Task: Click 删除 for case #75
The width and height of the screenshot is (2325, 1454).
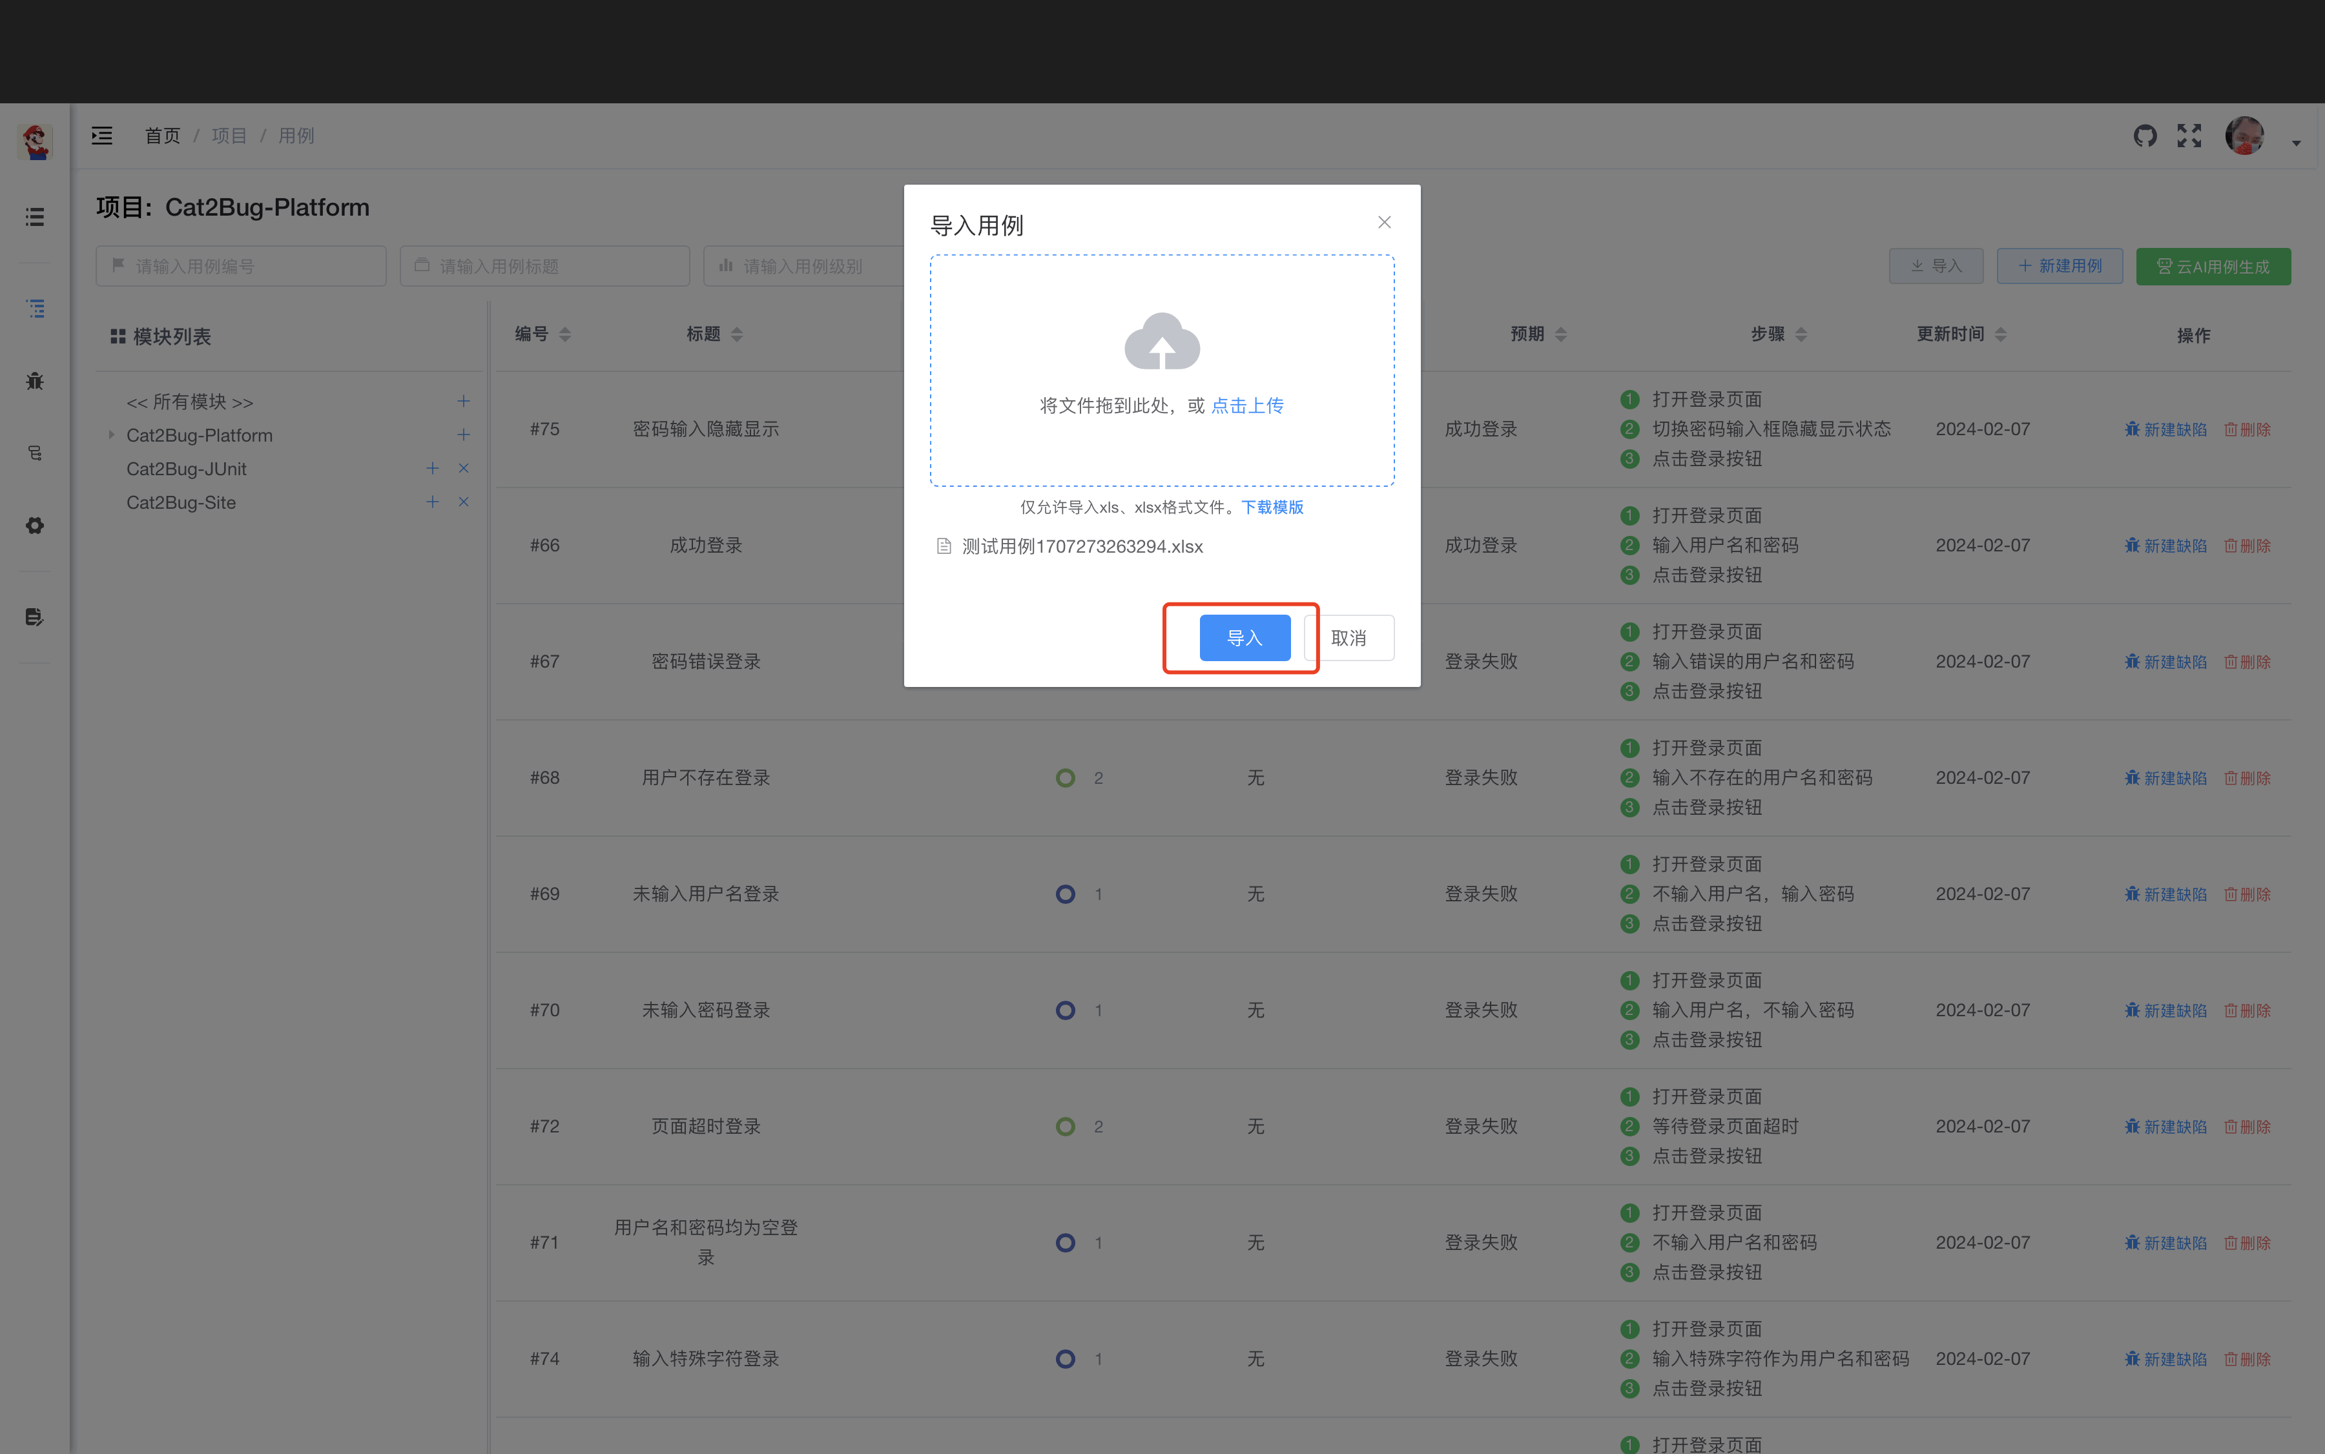Action: (x=2247, y=429)
